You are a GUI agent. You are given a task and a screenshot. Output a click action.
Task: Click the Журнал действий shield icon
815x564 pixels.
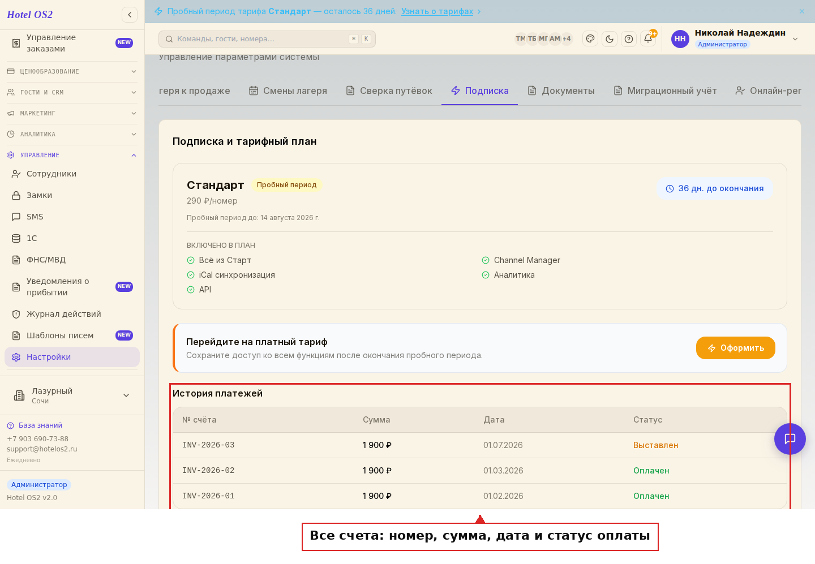[16, 314]
